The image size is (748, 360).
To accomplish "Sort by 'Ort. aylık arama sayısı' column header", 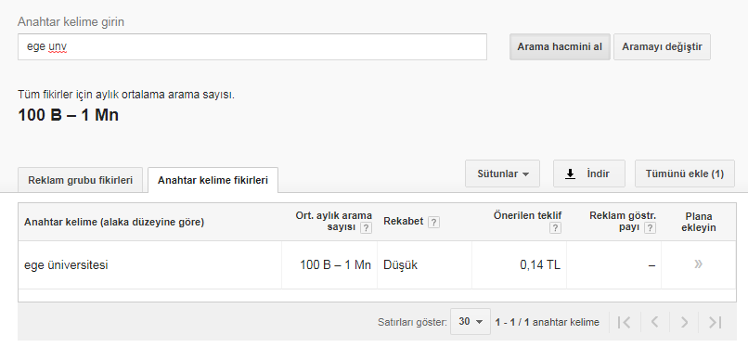I will pyautogui.click(x=333, y=221).
